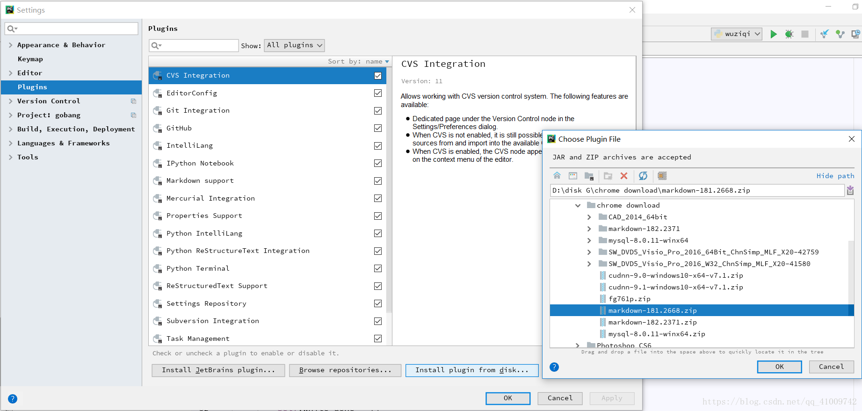Image resolution: width=862 pixels, height=411 pixels.
Task: Debug wuziqi with the green bug icon
Action: pos(790,34)
